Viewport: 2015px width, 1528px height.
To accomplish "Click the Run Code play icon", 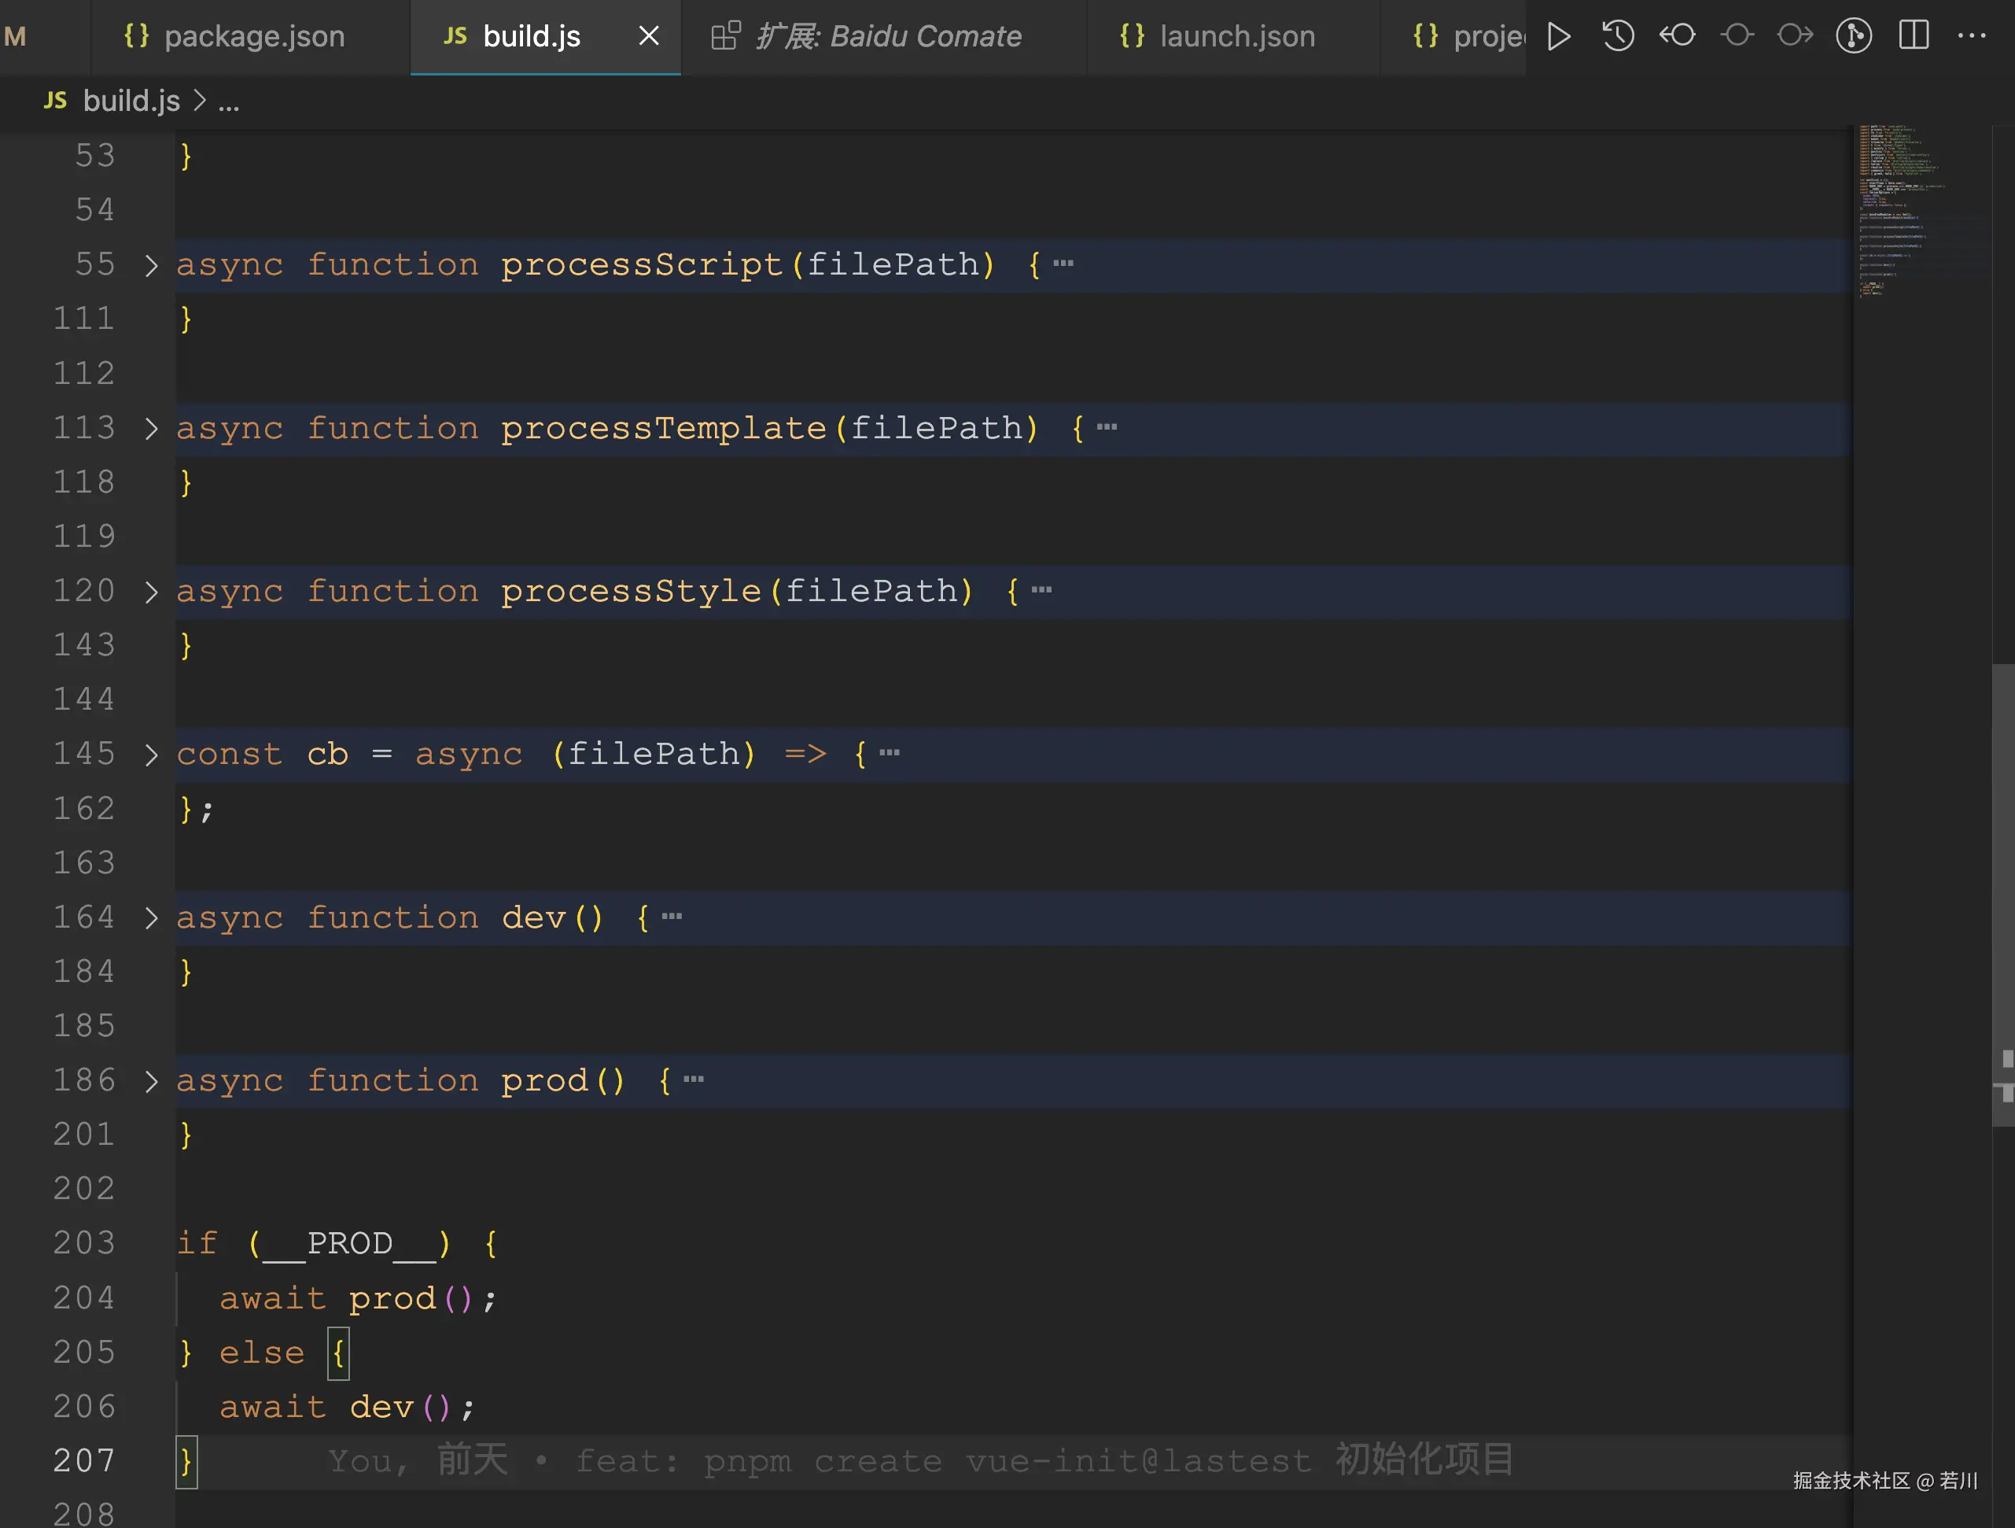I will pos(1559,36).
